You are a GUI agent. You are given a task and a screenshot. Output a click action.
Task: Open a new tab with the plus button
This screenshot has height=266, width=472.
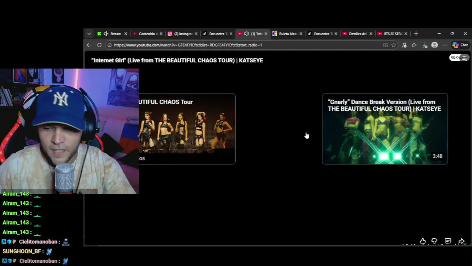[416, 34]
